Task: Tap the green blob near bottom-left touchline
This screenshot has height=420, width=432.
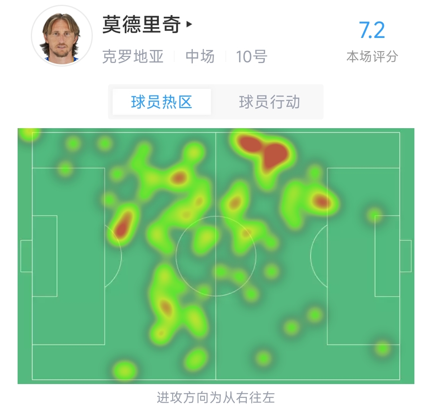Action: point(125,370)
